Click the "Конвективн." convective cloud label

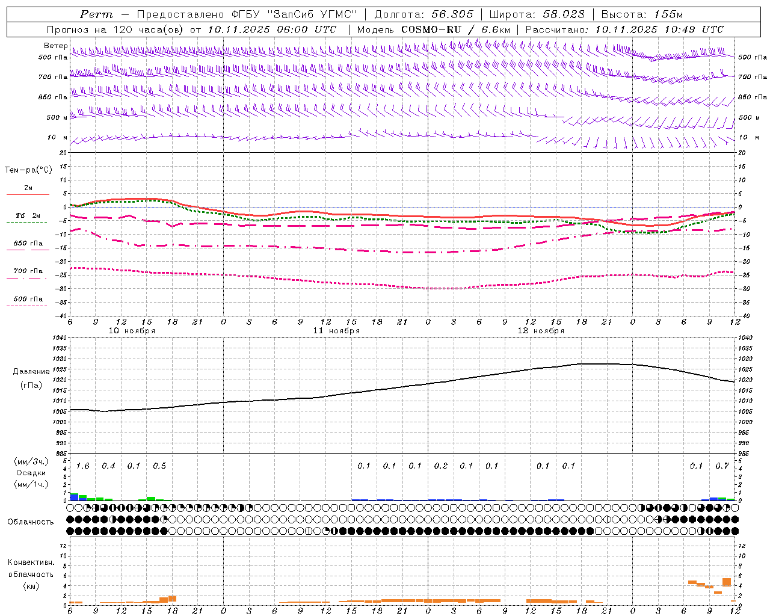(31, 563)
